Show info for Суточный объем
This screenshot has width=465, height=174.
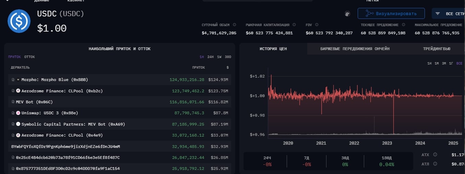click(x=235, y=25)
